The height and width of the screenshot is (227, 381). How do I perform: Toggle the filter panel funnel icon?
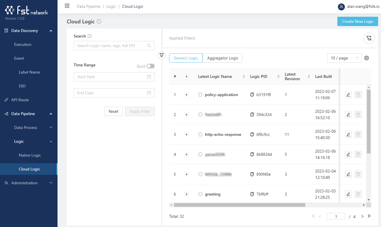(162, 55)
